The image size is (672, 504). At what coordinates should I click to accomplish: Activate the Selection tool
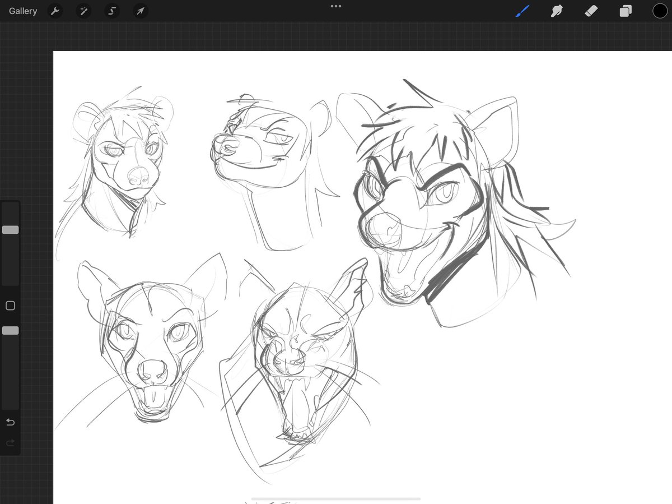click(x=112, y=11)
